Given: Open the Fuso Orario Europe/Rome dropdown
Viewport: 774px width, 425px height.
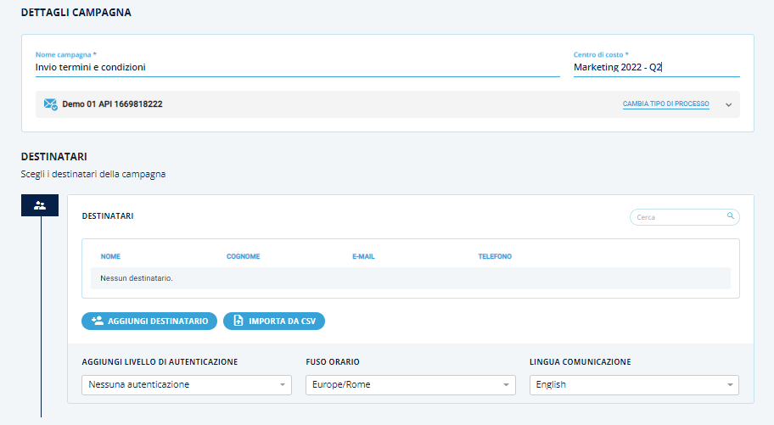Looking at the screenshot, I should tap(410, 385).
